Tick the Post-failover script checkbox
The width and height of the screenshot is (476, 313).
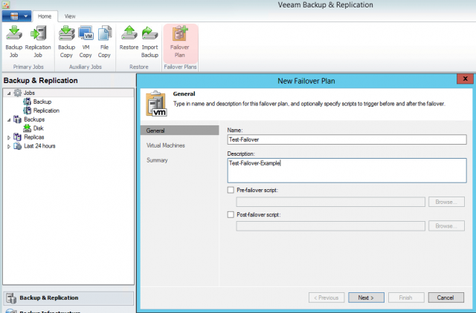(231, 215)
